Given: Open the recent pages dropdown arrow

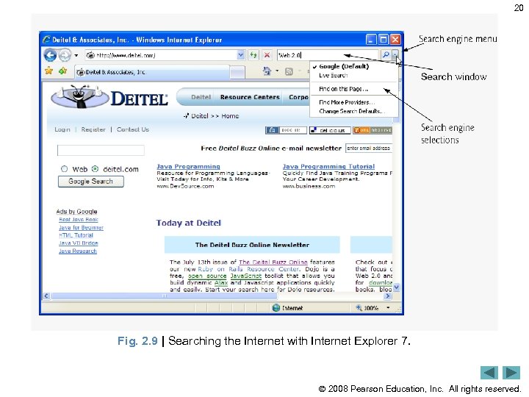Looking at the screenshot, I should coord(76,55).
